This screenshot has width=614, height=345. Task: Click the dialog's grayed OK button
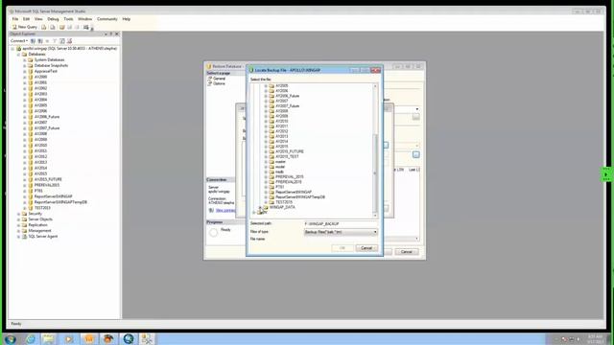342,248
